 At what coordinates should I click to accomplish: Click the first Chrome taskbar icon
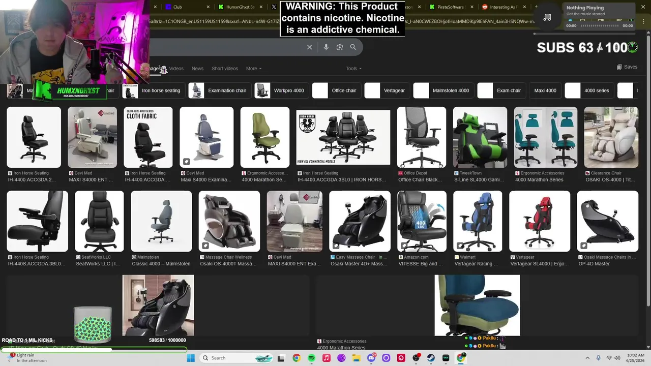tap(296, 358)
